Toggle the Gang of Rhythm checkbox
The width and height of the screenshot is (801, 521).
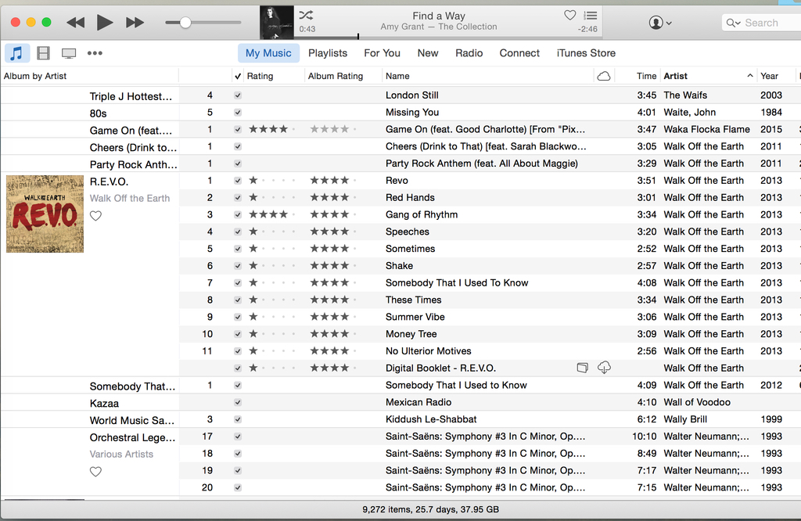[x=238, y=214]
